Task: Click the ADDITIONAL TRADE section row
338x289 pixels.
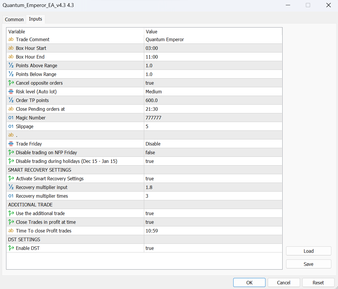Action: (x=144, y=205)
